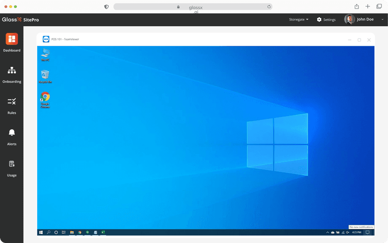Select the Google Chrome desktop shortcut
Screen dimensions: 388x243
pyautogui.click(x=45, y=100)
